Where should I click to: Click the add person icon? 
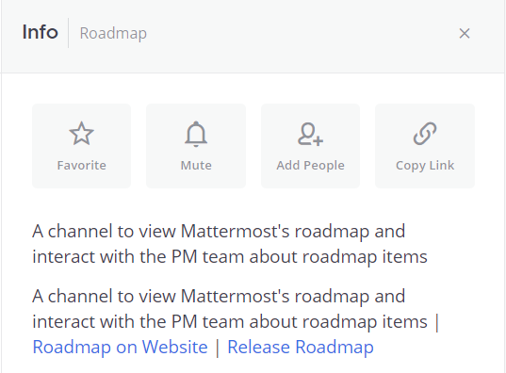coord(310,135)
